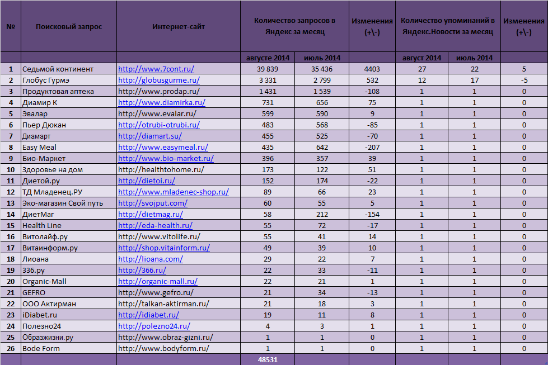Click the 'Эвалар' cell

[69, 114]
